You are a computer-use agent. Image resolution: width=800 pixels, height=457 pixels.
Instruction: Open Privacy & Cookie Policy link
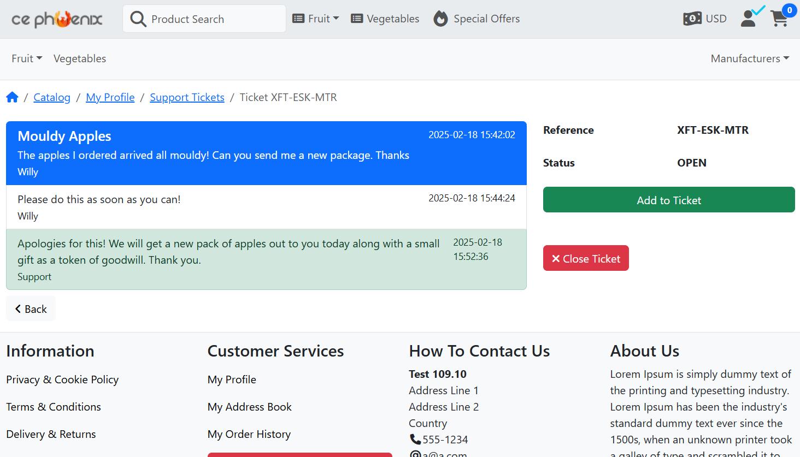62,379
